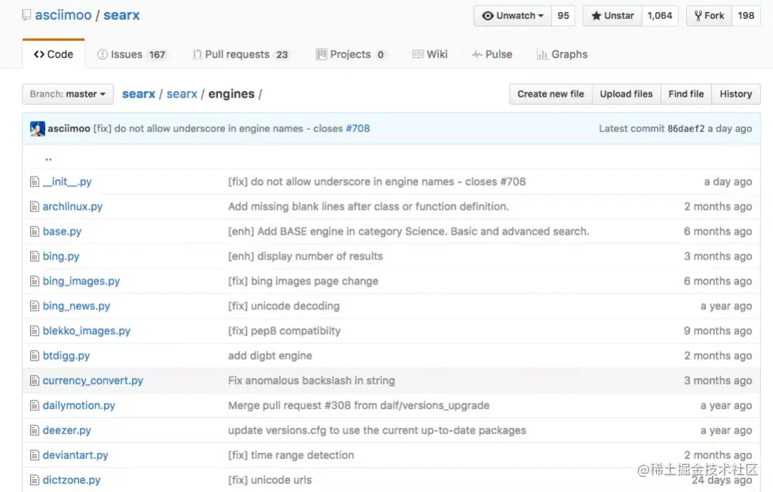Open latest commit hash 86daef2
The height and width of the screenshot is (492, 773).
[685, 129]
